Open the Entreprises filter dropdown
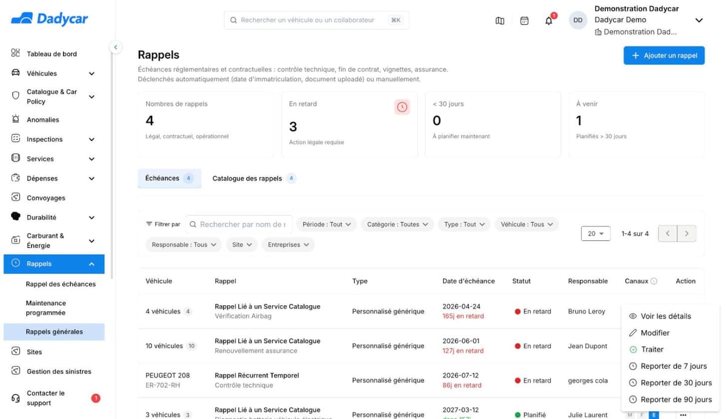The height and width of the screenshot is (419, 727). 288,245
